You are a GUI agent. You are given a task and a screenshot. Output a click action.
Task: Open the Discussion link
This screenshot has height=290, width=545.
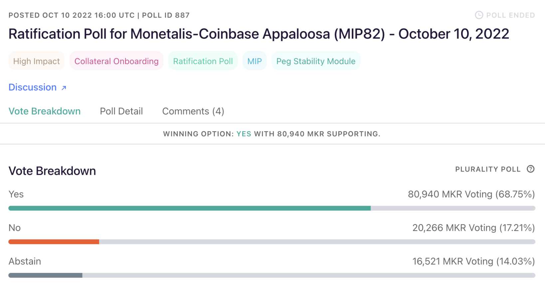coord(33,87)
